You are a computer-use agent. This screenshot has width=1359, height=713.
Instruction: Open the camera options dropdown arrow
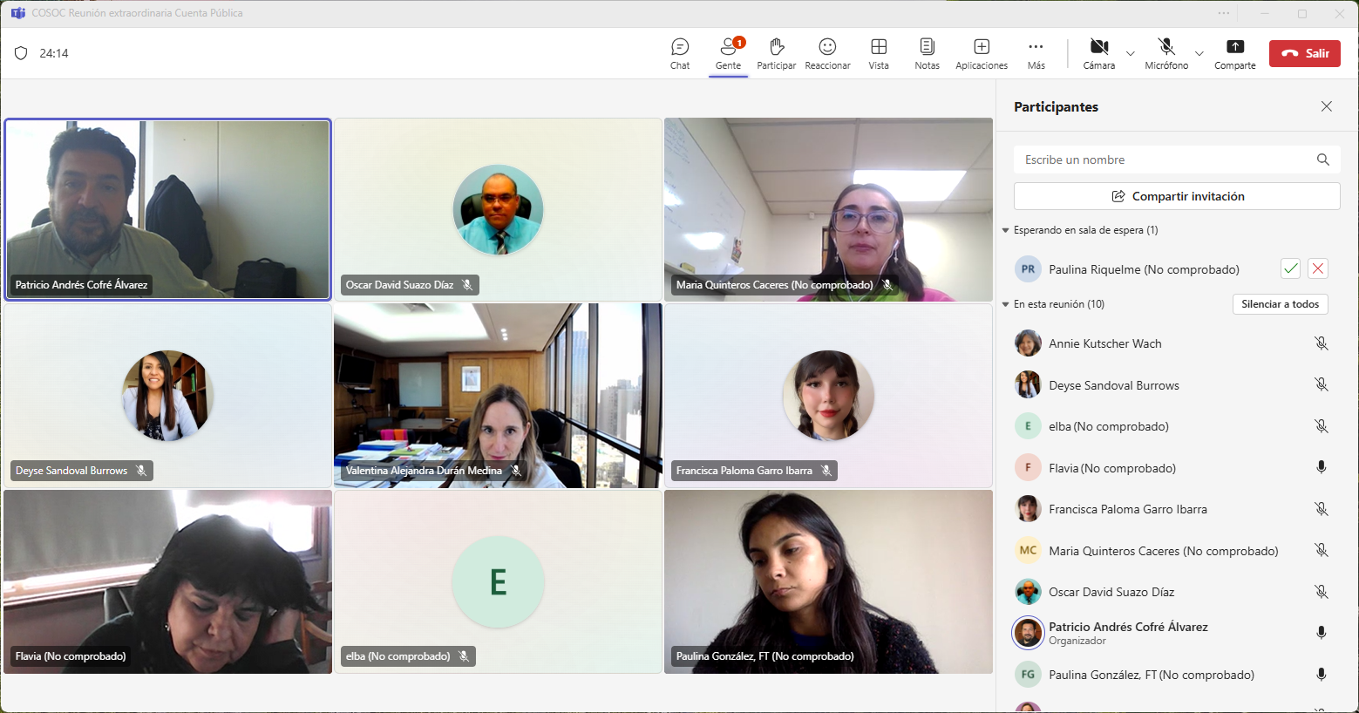tap(1131, 54)
